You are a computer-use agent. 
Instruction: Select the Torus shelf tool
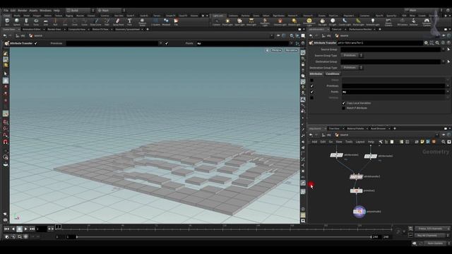click(x=36, y=22)
